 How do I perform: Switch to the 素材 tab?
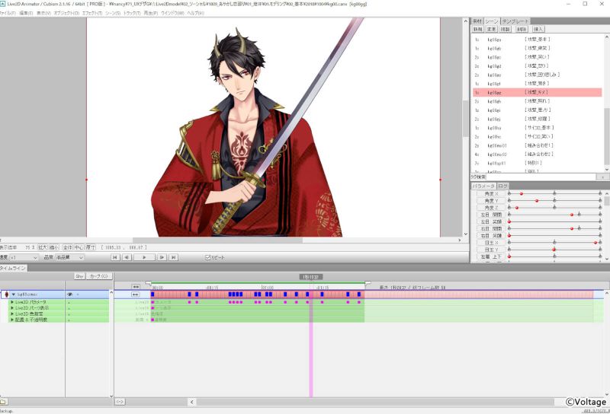(x=477, y=21)
